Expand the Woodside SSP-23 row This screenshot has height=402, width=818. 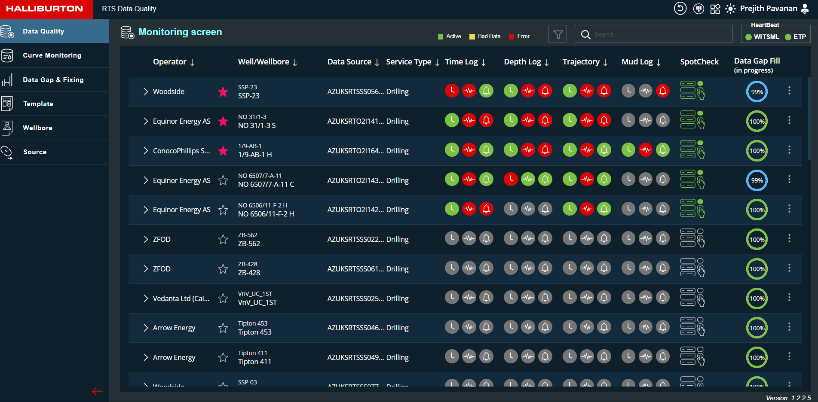point(146,91)
